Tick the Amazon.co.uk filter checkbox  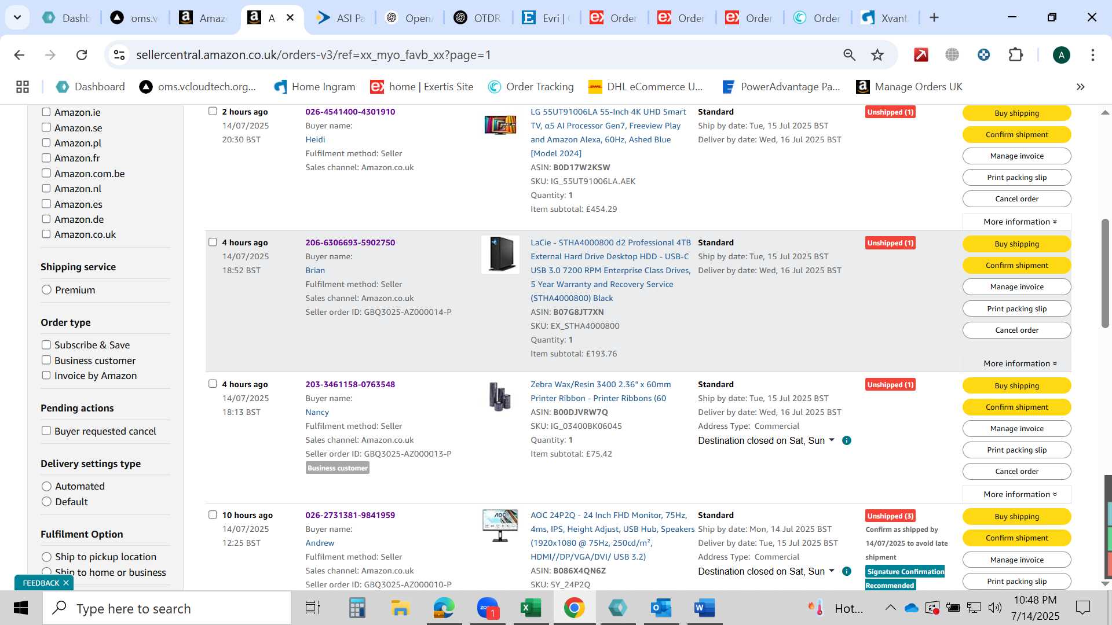46,234
